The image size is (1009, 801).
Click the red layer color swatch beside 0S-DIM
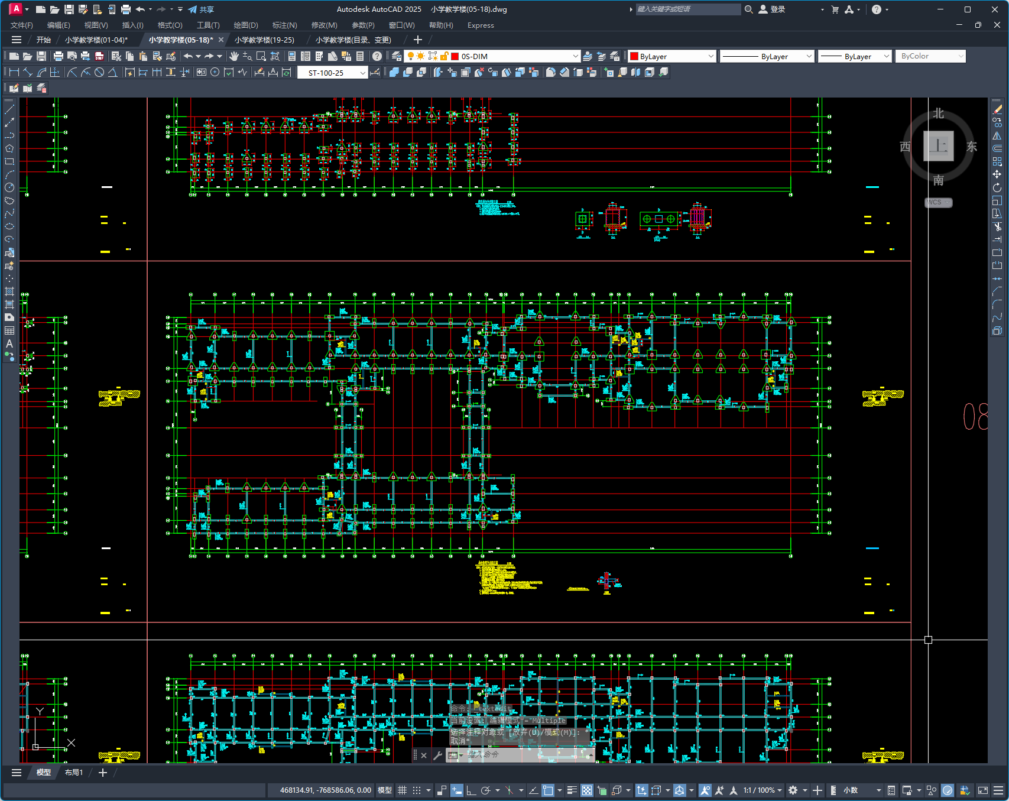(x=455, y=56)
